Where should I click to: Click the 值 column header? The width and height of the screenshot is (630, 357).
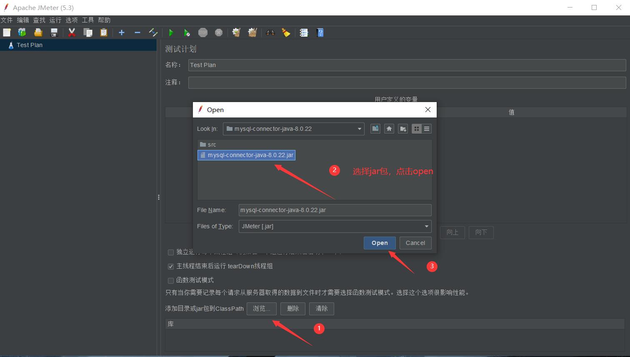click(x=512, y=112)
